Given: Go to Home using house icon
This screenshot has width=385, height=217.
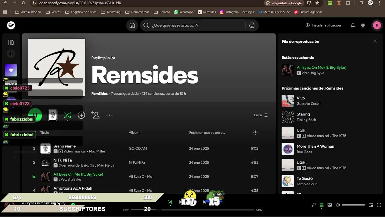Looking at the screenshot, I should click(x=132, y=25).
